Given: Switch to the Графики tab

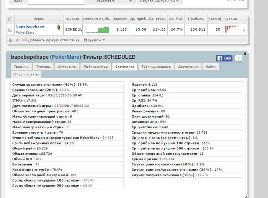Looking at the screenshot, I should coord(21,67).
